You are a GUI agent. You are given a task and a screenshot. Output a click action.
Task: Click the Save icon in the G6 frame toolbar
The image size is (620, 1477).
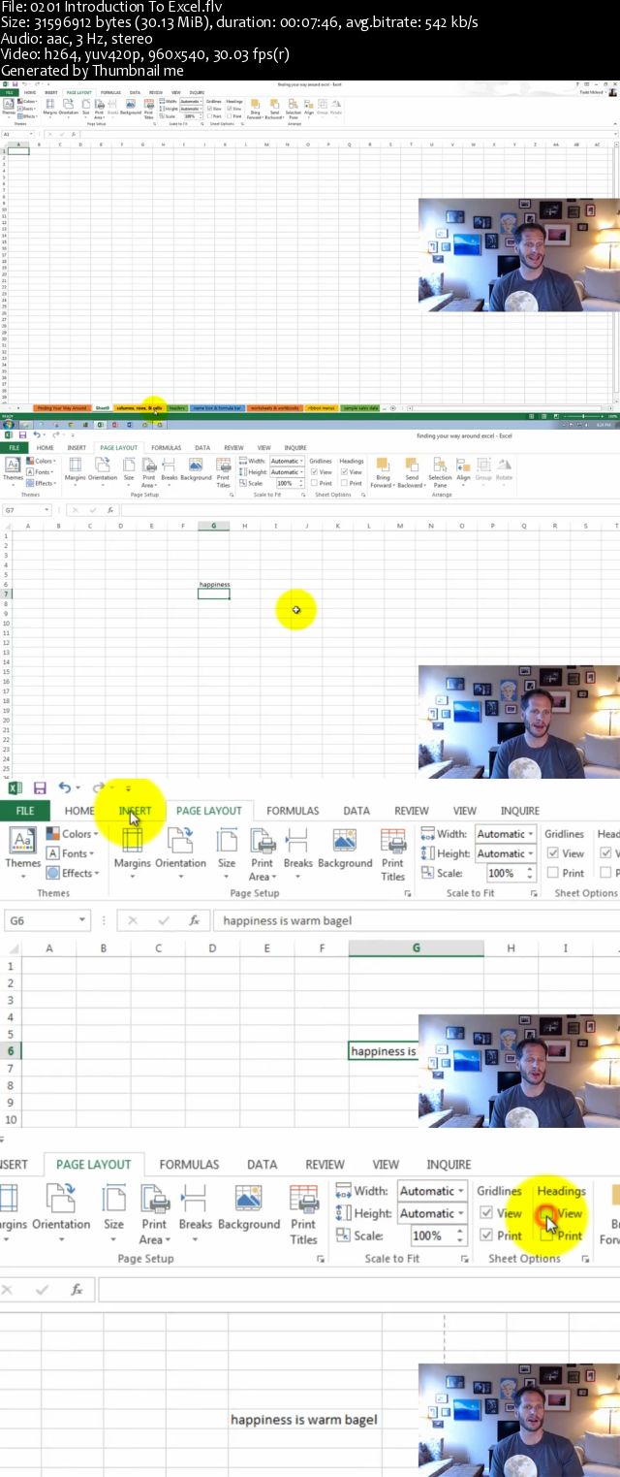[40, 788]
